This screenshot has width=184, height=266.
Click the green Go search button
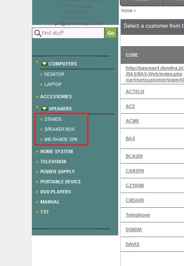click(111, 33)
